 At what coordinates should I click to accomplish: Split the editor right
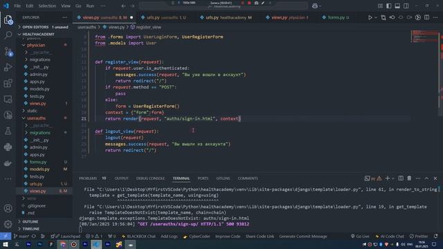[x=426, y=17]
